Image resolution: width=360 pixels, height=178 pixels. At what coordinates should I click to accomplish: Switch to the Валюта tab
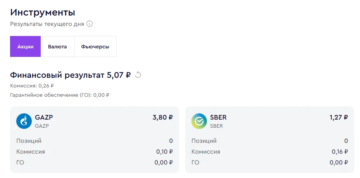coord(57,46)
